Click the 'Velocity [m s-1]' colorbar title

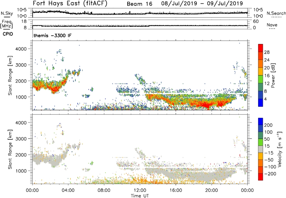[280, 149]
